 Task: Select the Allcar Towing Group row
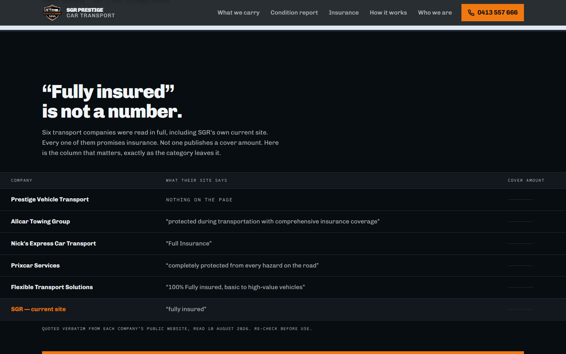coord(283,221)
